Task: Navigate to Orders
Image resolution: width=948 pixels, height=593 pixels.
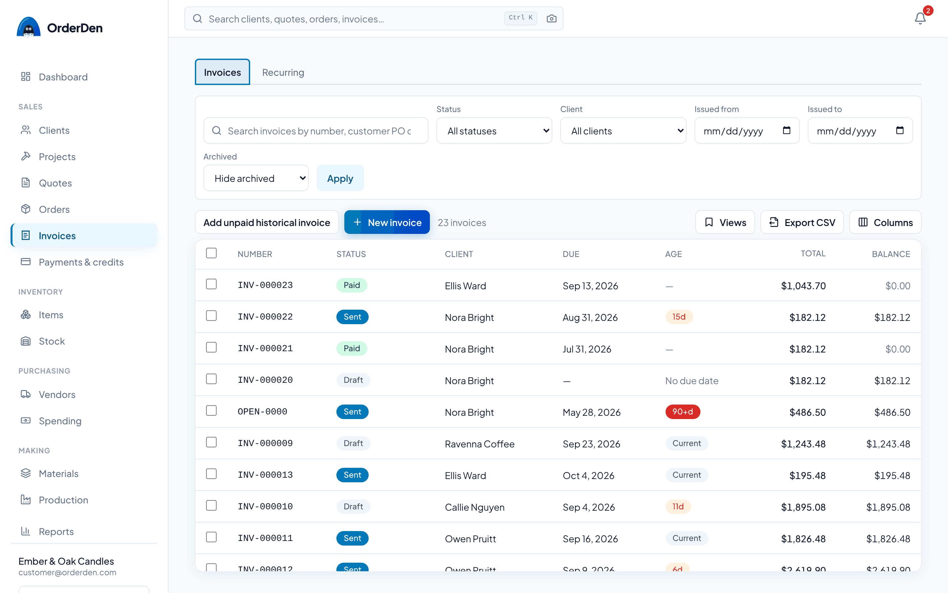Action: (x=84, y=209)
